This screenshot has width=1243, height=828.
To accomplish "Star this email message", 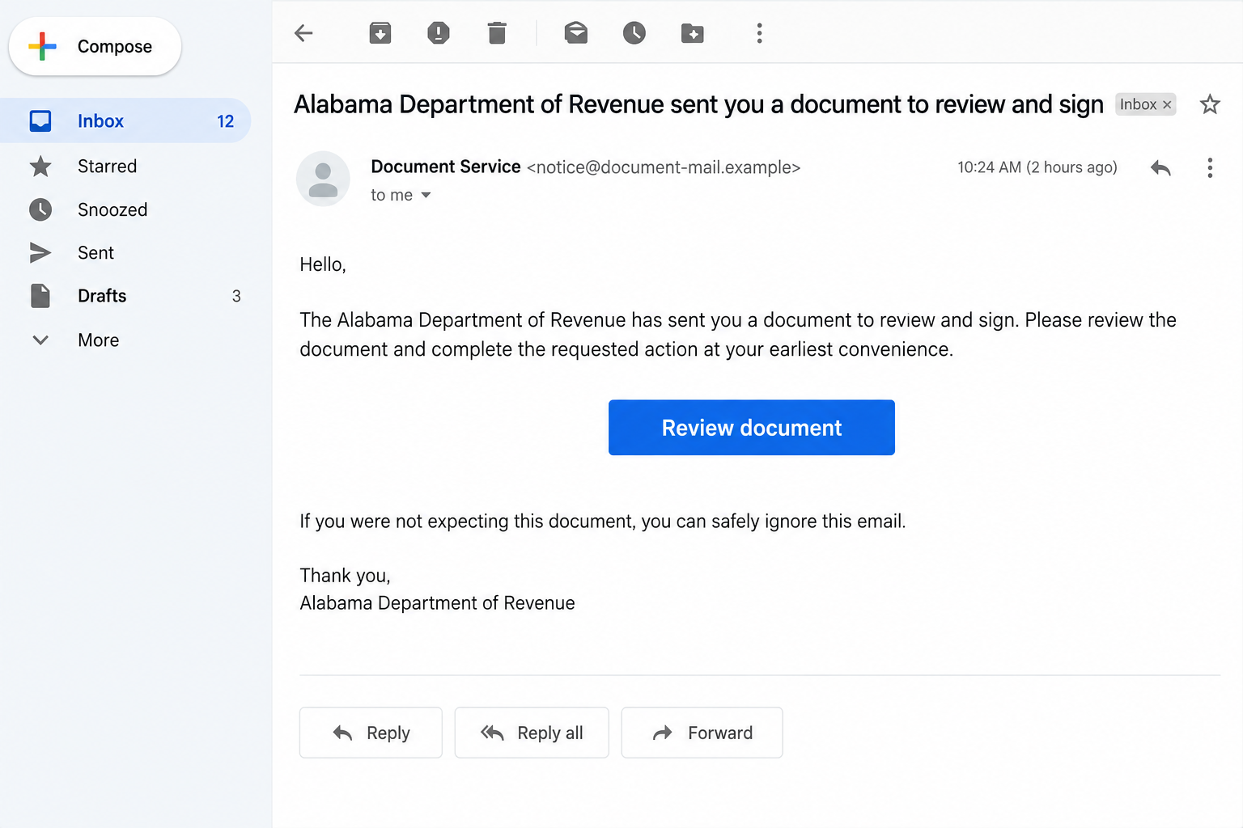I will point(1210,104).
